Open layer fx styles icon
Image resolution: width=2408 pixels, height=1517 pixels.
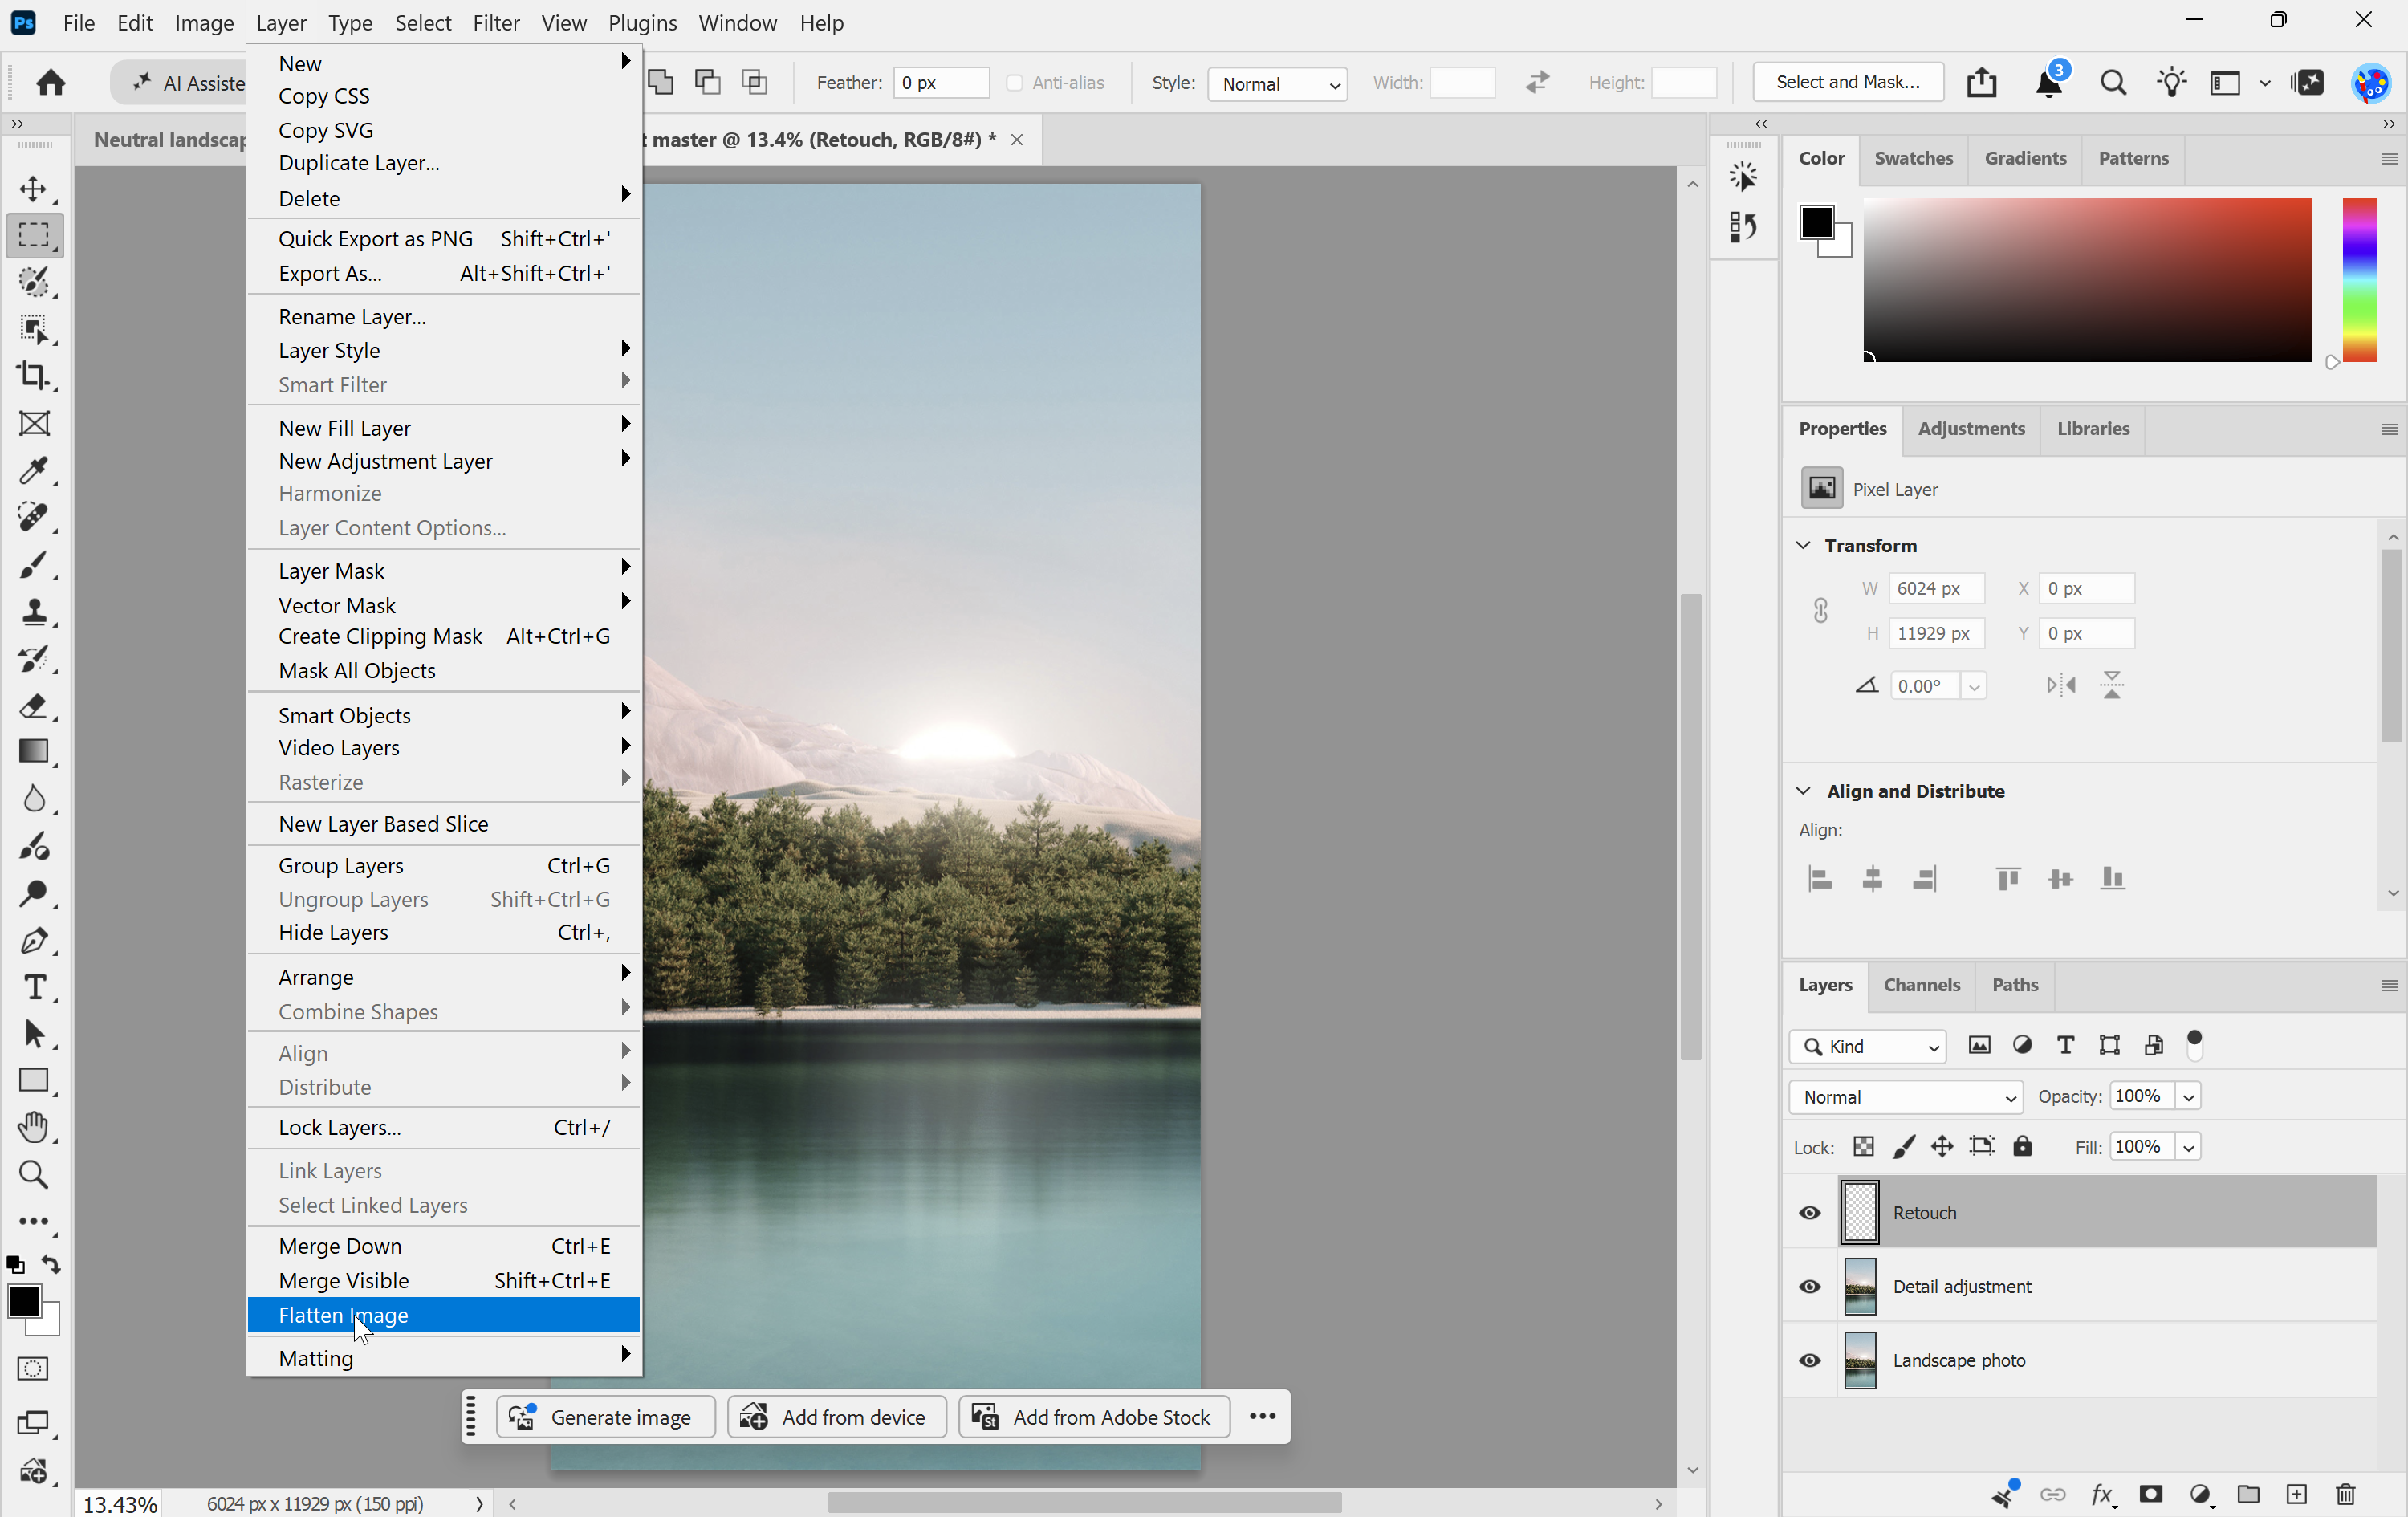point(2102,1494)
